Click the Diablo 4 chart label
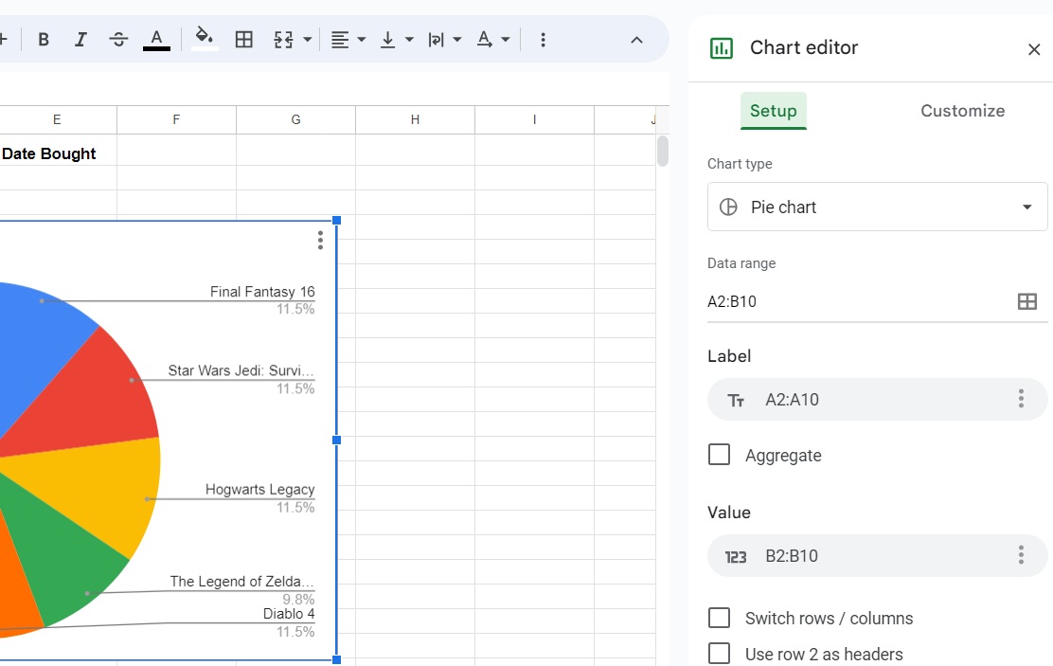Image resolution: width=1053 pixels, height=666 pixels. (x=289, y=614)
